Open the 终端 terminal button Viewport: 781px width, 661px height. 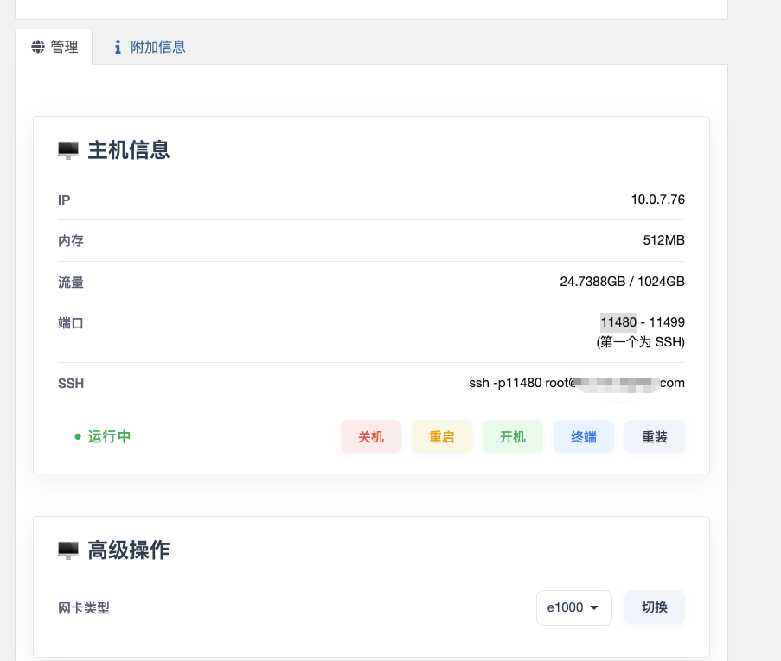[584, 436]
